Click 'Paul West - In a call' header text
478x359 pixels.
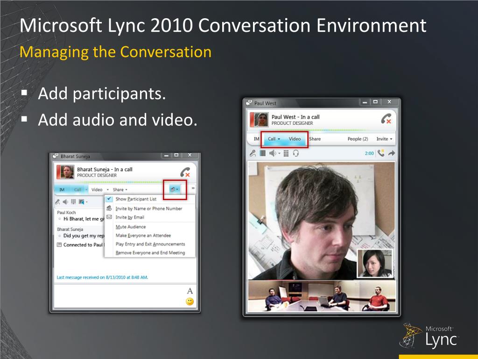point(295,117)
